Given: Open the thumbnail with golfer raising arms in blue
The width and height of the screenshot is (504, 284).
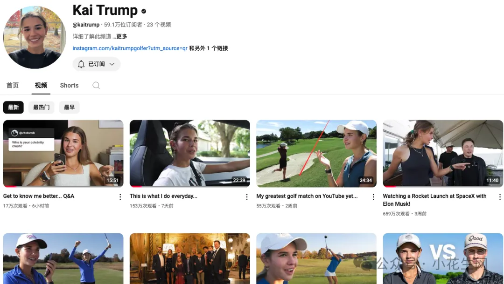Looking at the screenshot, I should tap(63, 258).
